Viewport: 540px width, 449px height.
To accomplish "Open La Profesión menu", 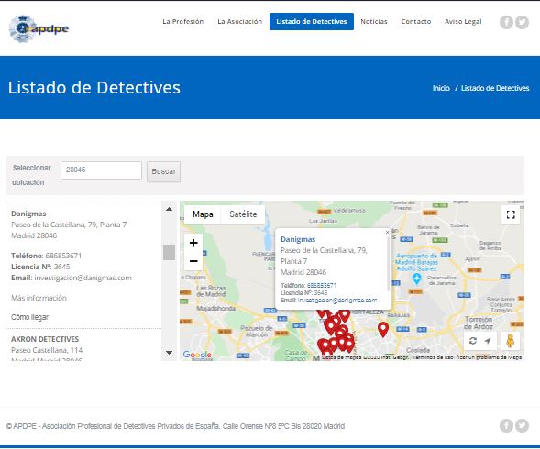I will [x=182, y=21].
